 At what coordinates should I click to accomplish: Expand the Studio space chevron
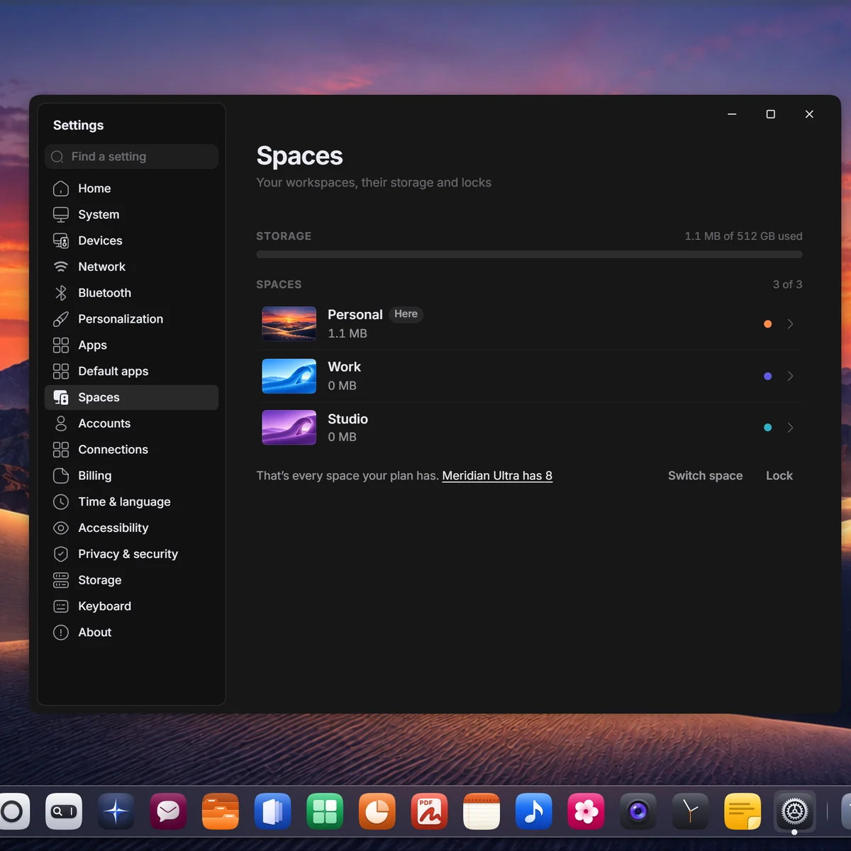(x=790, y=428)
